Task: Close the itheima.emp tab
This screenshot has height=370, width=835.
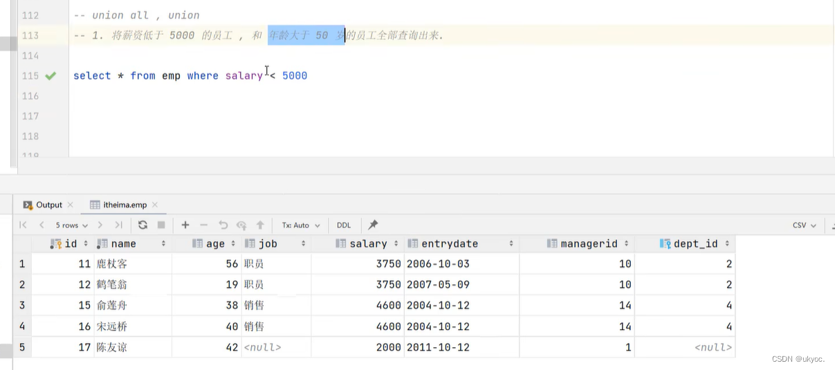Action: pyautogui.click(x=154, y=205)
